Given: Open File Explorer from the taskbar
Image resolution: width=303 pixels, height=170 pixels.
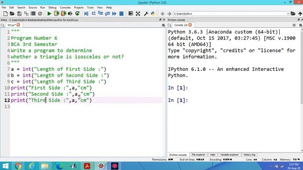Looking at the screenshot, I should tap(45, 166).
